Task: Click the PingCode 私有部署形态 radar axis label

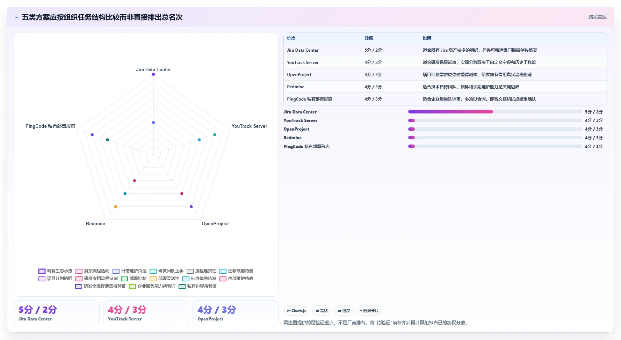Action: pyautogui.click(x=50, y=126)
